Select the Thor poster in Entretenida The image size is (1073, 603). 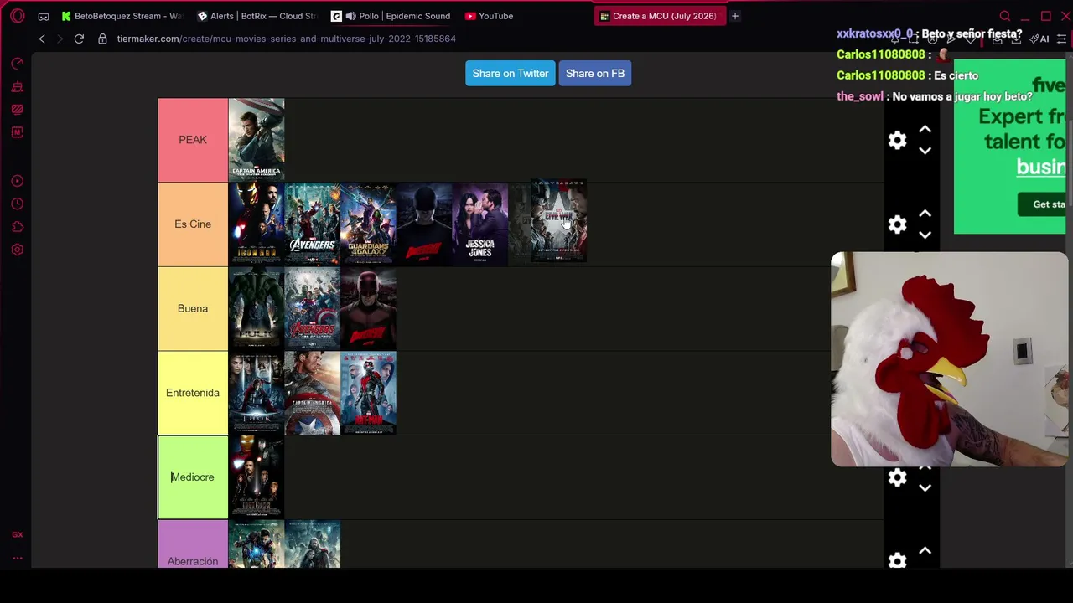[257, 393]
